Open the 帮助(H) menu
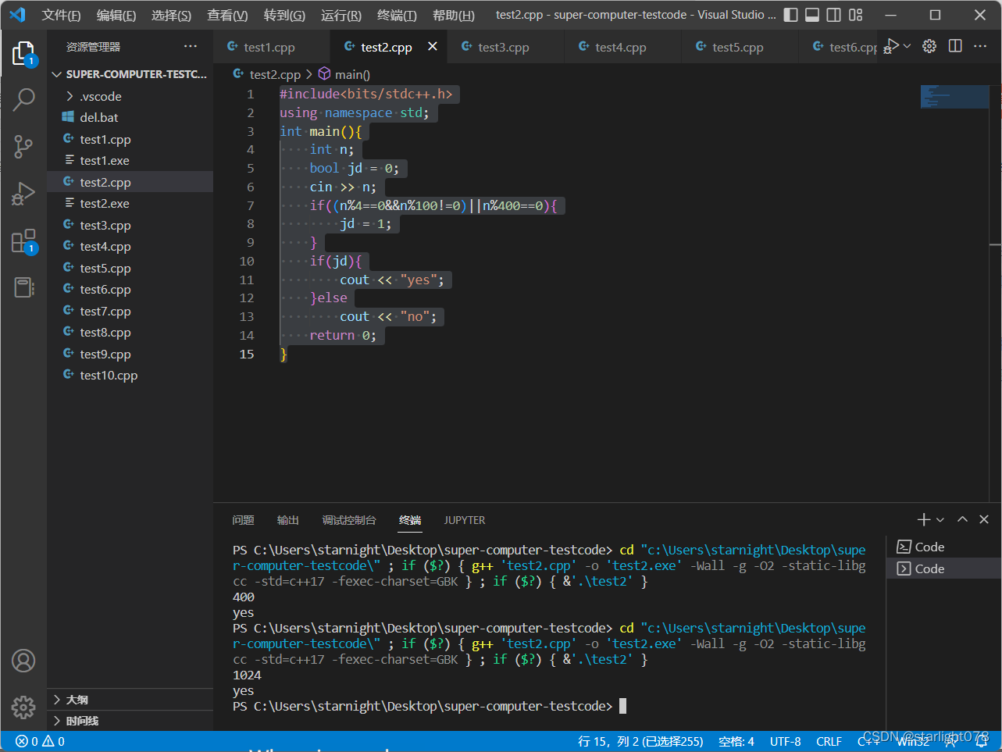Screen dimensions: 1002x752 coord(454,15)
